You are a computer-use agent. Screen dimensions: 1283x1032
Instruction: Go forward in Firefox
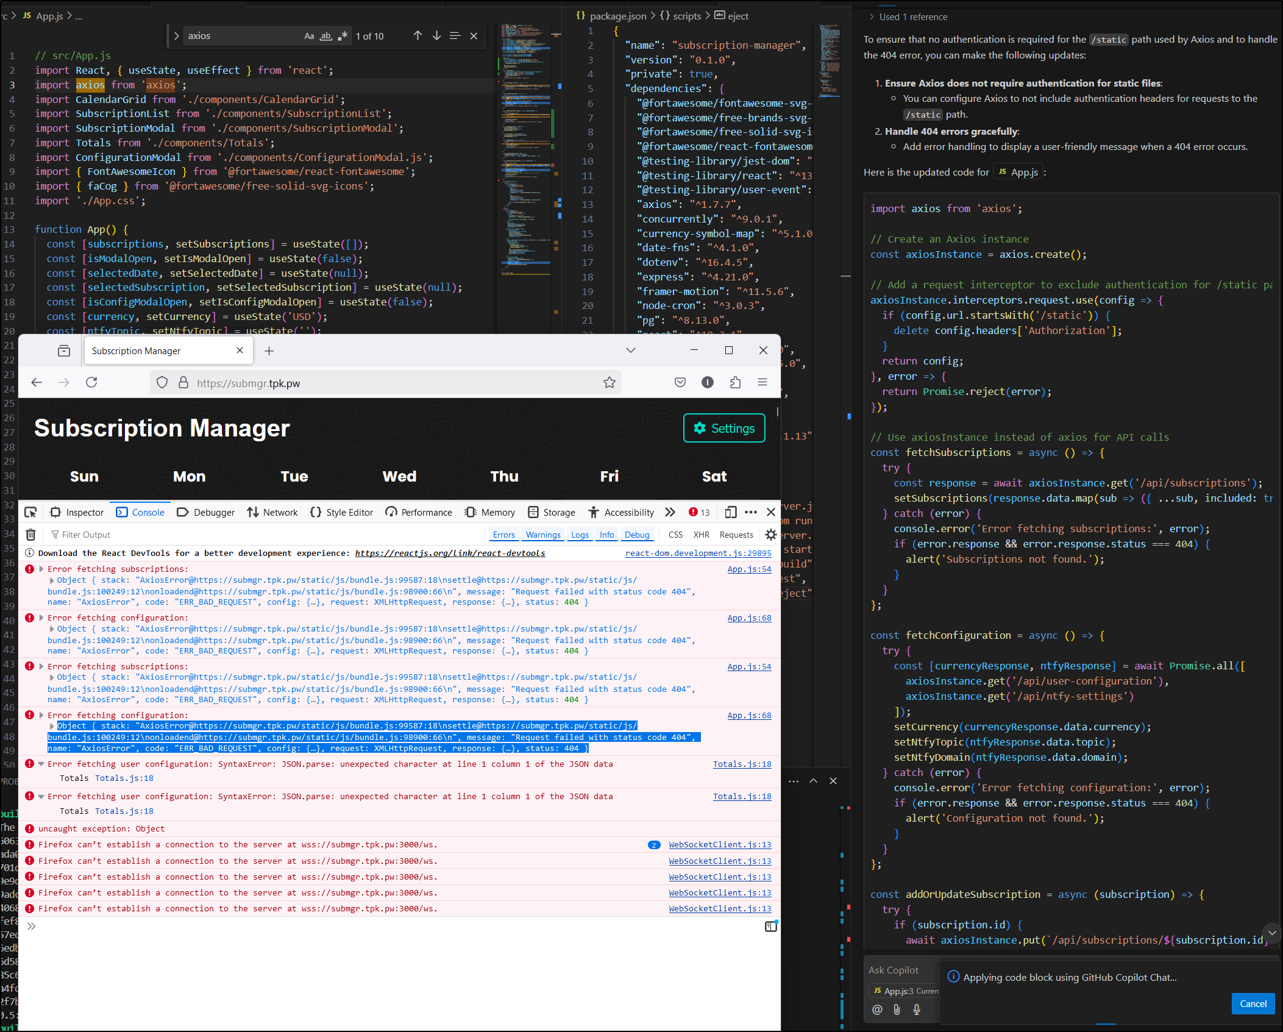click(x=64, y=382)
